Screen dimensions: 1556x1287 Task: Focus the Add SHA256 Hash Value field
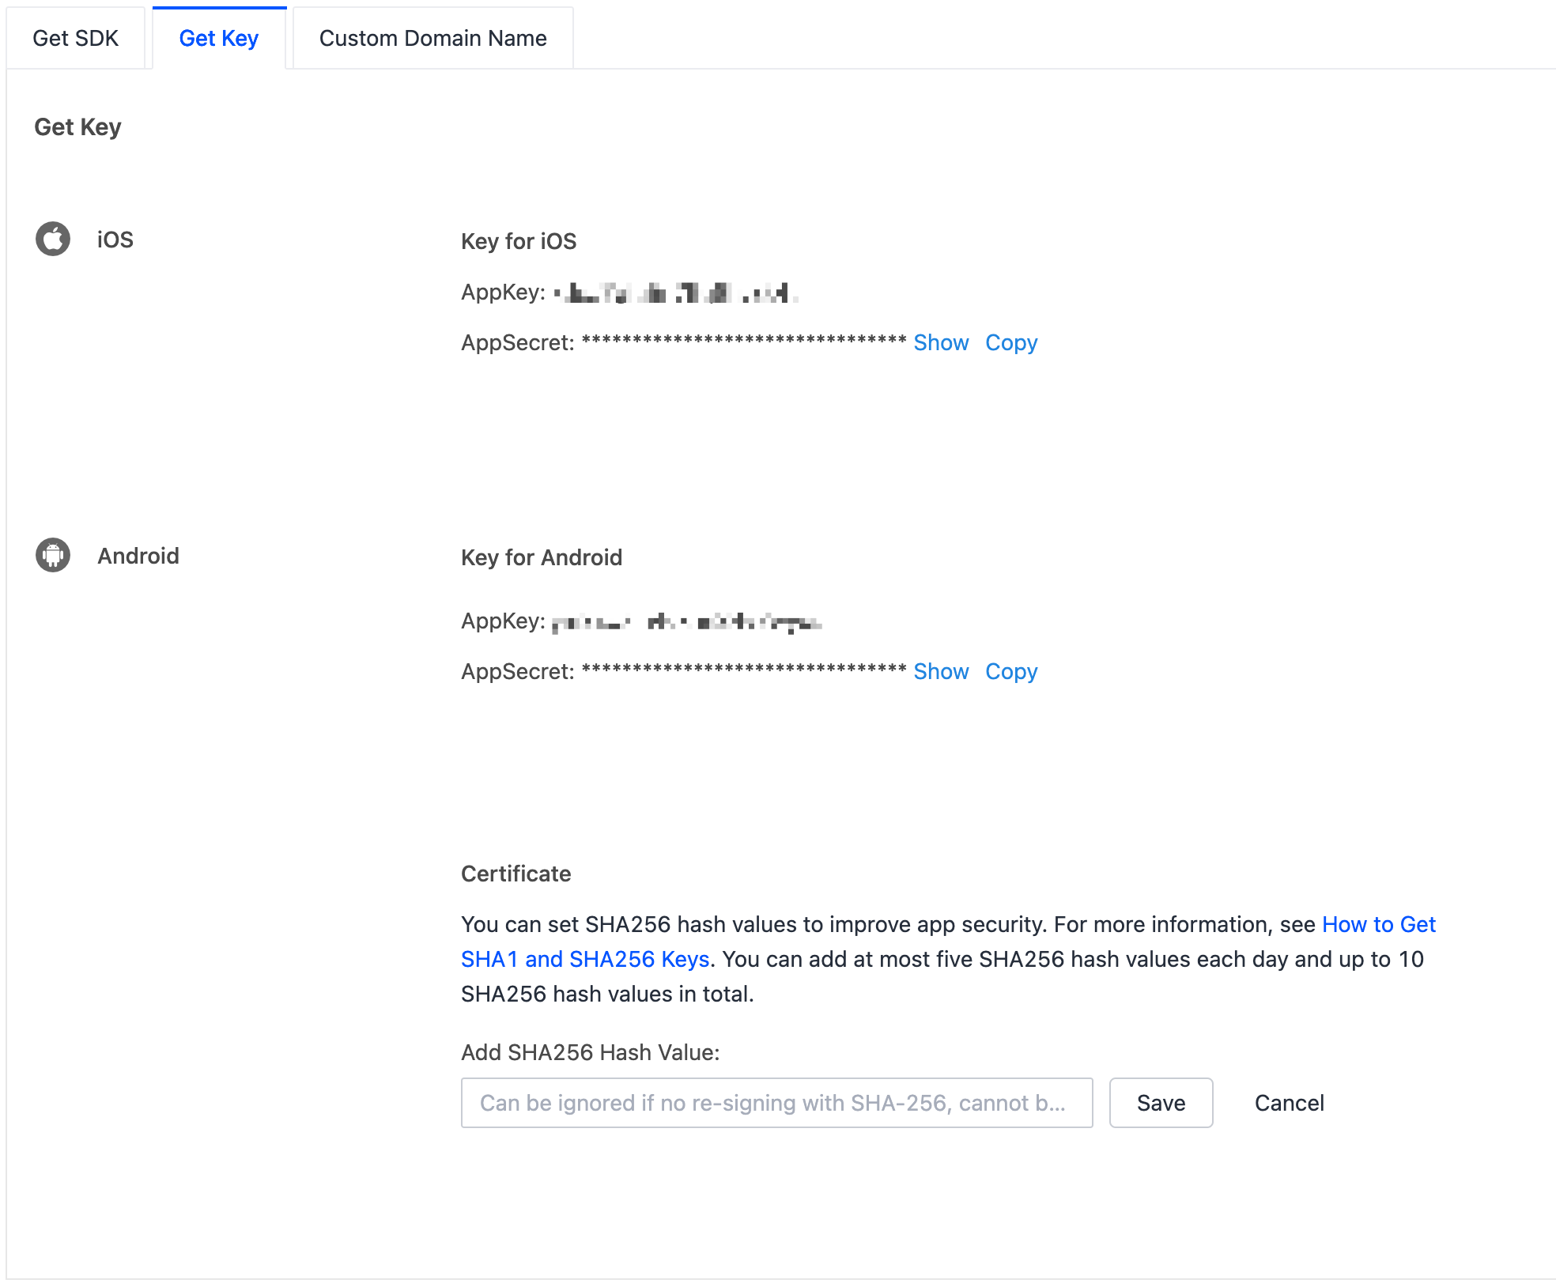tap(776, 1103)
